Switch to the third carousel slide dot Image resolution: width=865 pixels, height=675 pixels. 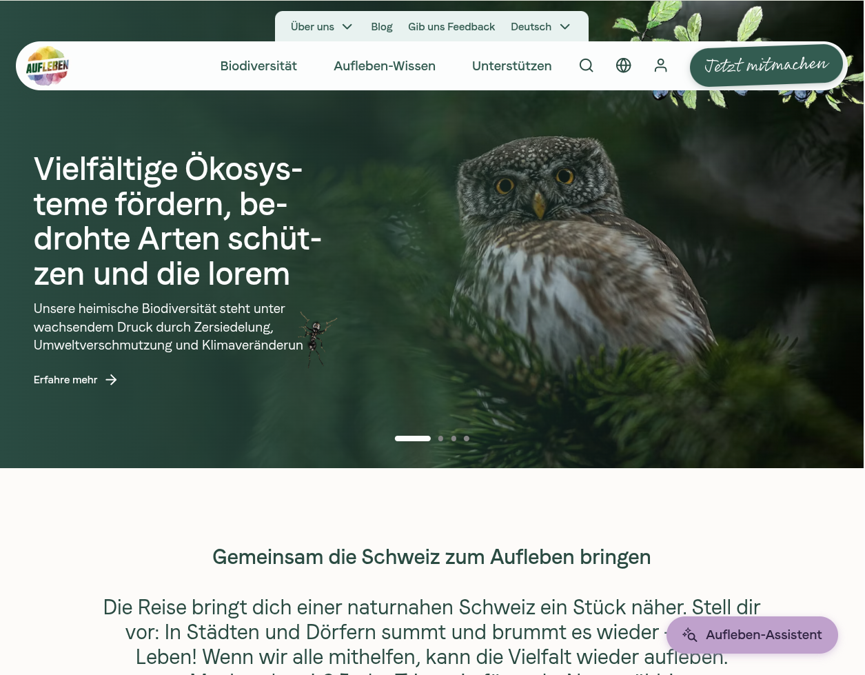[454, 439]
